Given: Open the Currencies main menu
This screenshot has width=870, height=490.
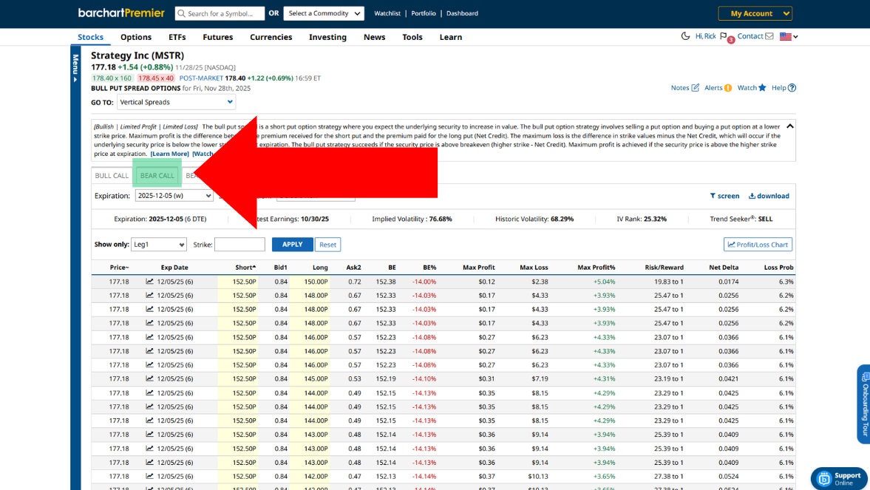Looking at the screenshot, I should [271, 37].
